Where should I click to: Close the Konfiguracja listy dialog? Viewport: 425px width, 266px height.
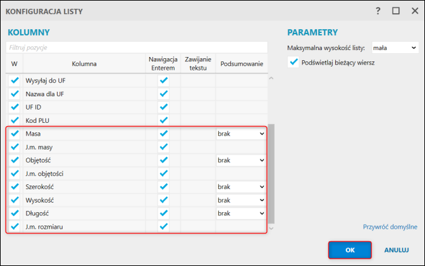(x=413, y=11)
